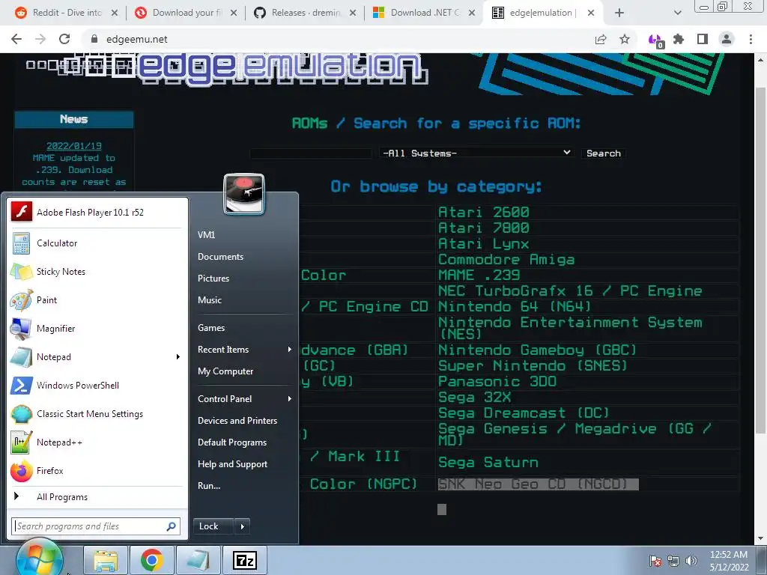Open Windows PowerShell

point(97,386)
